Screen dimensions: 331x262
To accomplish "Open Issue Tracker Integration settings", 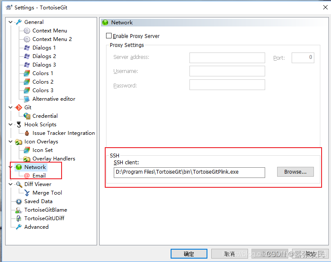I will click(x=64, y=133).
